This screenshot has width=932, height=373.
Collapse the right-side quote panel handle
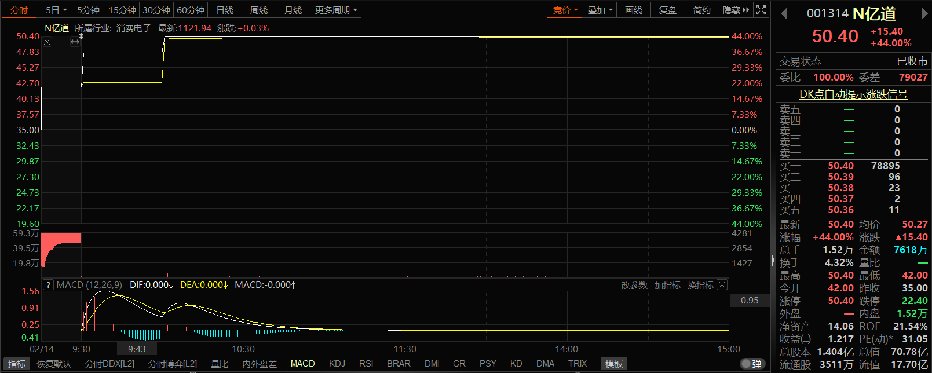point(773,261)
